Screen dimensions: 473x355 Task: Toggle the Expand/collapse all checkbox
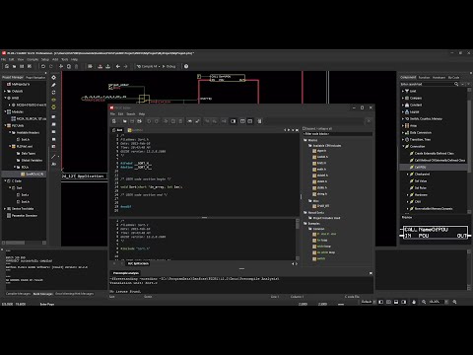(x=304, y=128)
